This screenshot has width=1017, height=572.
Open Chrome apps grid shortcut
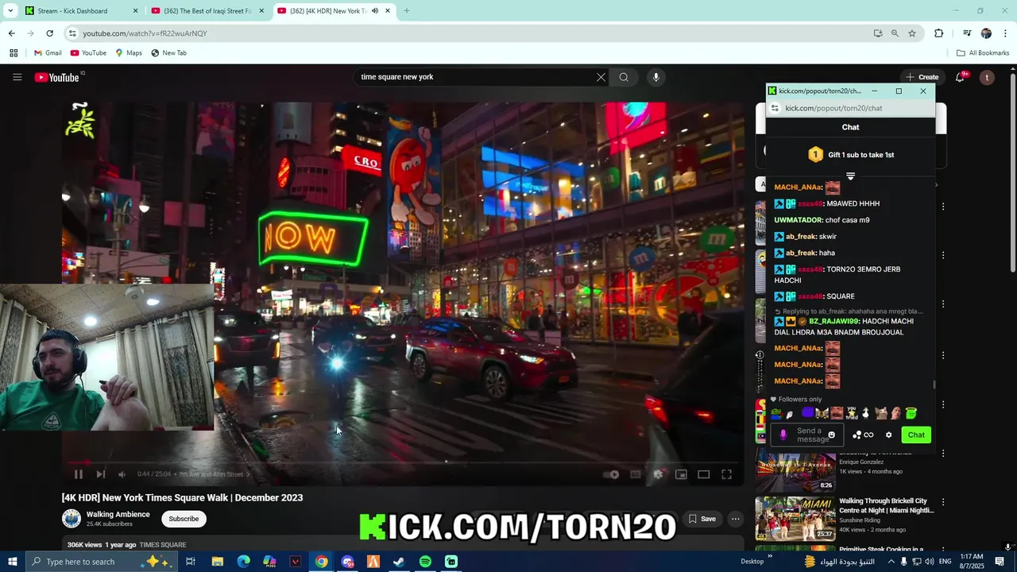14,53
